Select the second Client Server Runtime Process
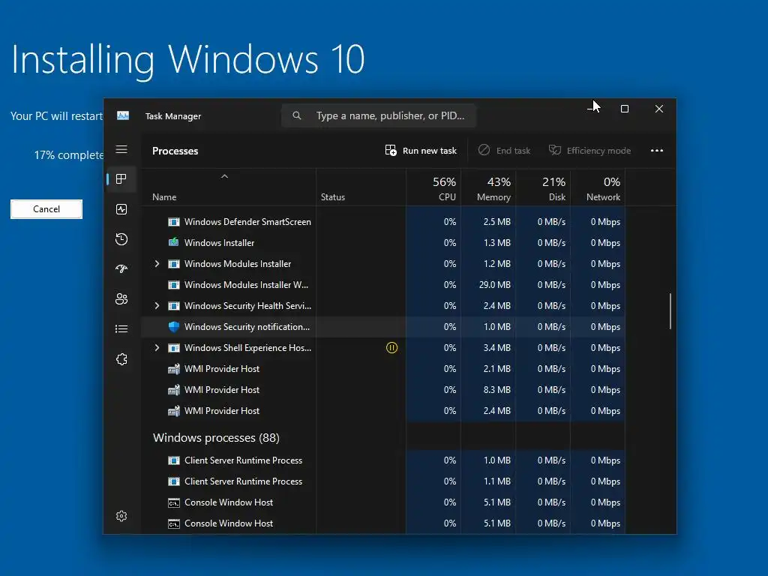Viewport: 768px width, 576px height. [x=383, y=481]
